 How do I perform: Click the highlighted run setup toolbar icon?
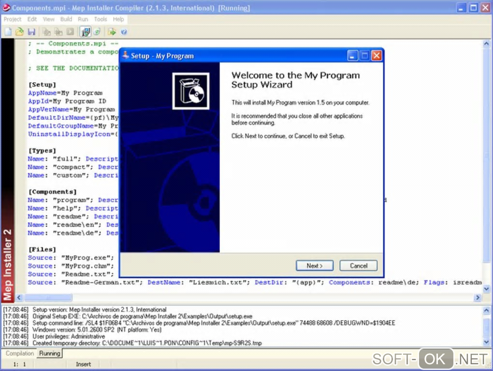pyautogui.click(x=86, y=32)
